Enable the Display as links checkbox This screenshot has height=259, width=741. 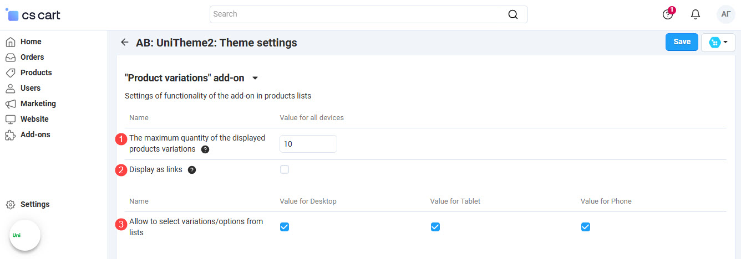pos(285,169)
